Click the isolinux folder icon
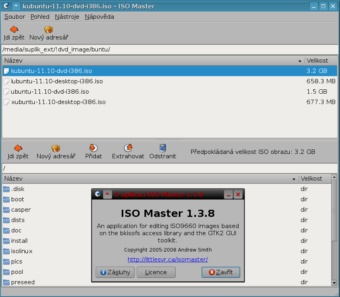Viewport: 340px width, 297px height. [x=6, y=252]
